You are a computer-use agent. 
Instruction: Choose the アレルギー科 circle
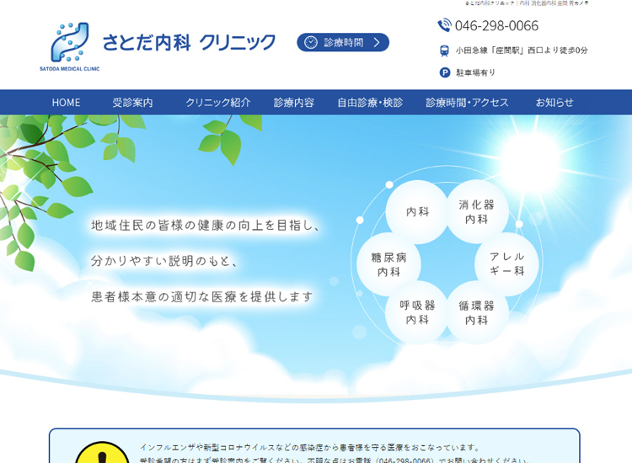coord(506,263)
